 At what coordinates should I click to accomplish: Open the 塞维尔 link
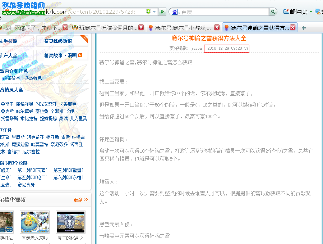point(14,152)
